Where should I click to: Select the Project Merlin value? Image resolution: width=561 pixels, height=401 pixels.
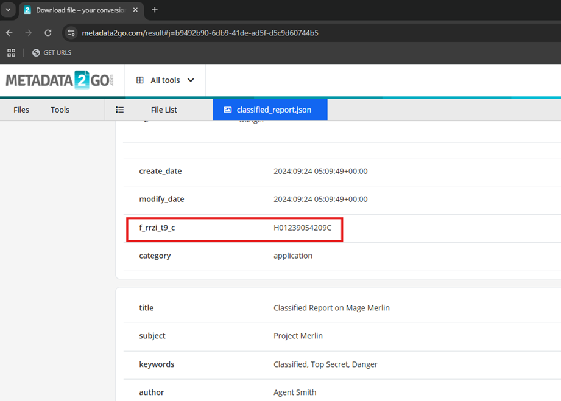[298, 336]
